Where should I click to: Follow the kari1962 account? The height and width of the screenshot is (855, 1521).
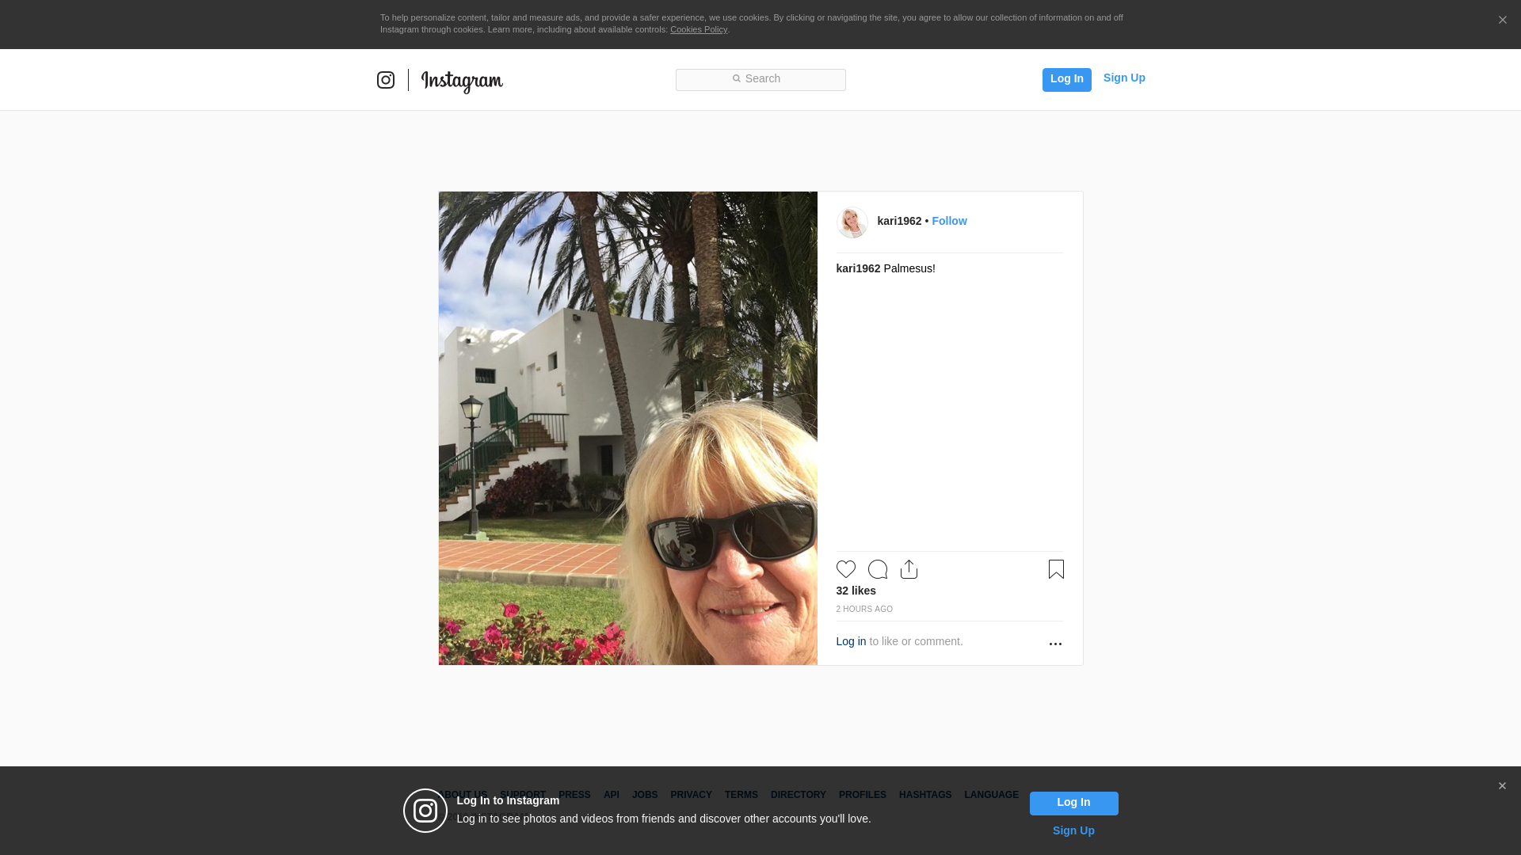click(949, 221)
